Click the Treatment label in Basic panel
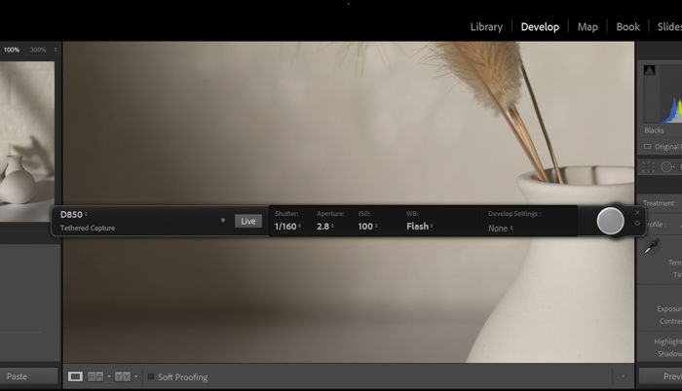 [x=659, y=203]
